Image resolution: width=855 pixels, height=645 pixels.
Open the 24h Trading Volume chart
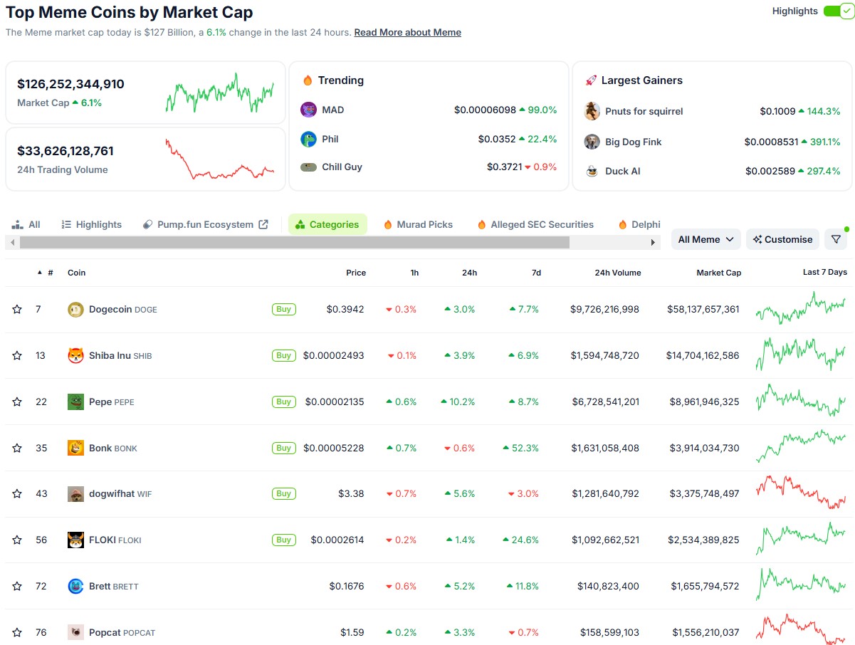(x=219, y=159)
